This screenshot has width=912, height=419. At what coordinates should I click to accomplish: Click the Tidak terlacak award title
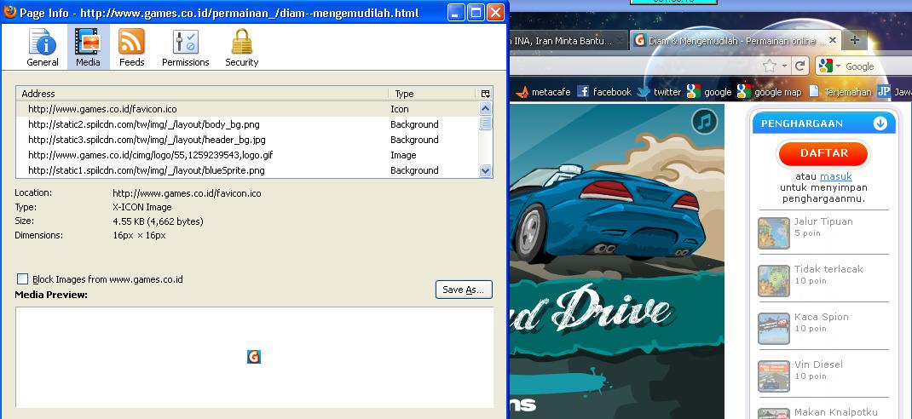click(828, 269)
